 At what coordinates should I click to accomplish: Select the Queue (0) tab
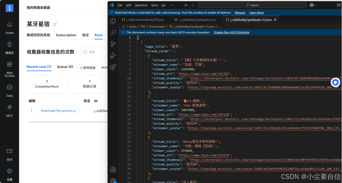(65, 67)
